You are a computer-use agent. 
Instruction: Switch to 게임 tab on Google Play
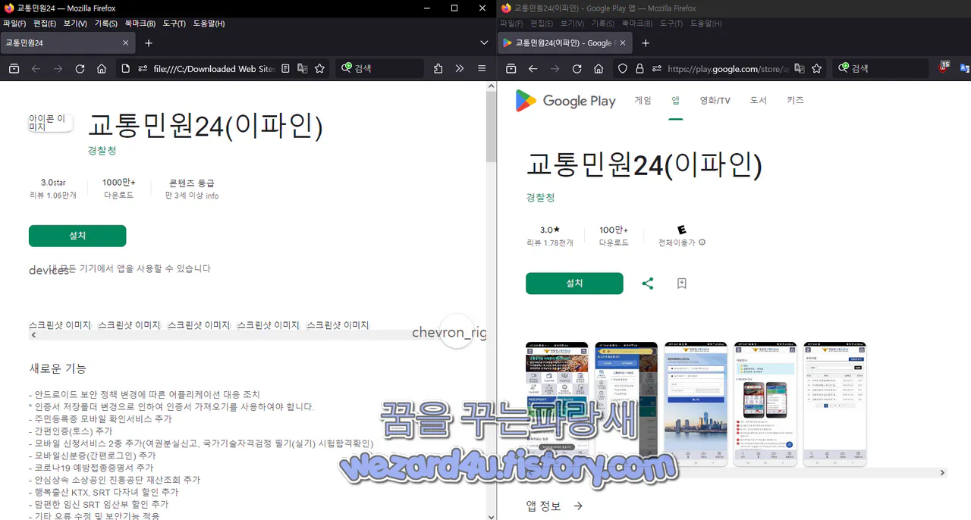tap(643, 101)
